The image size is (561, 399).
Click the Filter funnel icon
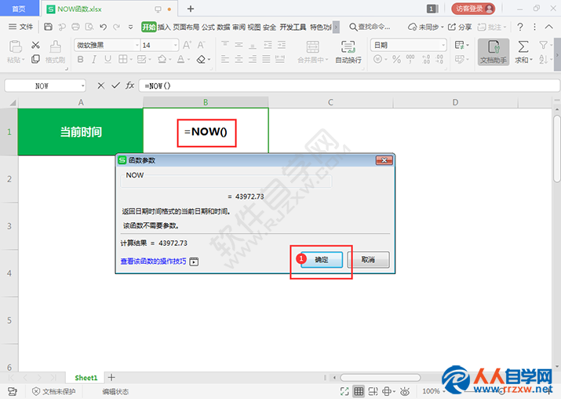tap(543, 45)
